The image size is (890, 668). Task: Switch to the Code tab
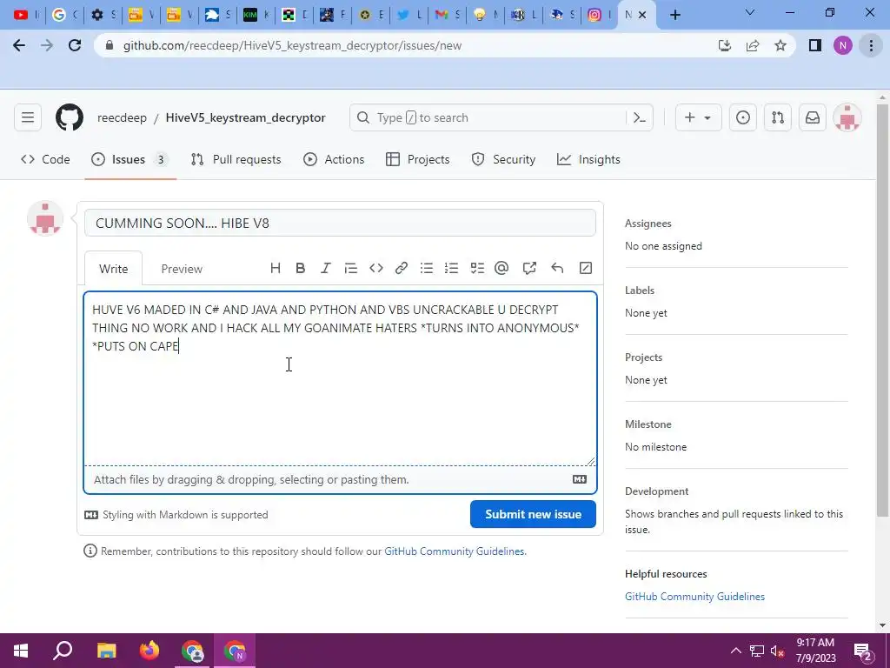[45, 160]
